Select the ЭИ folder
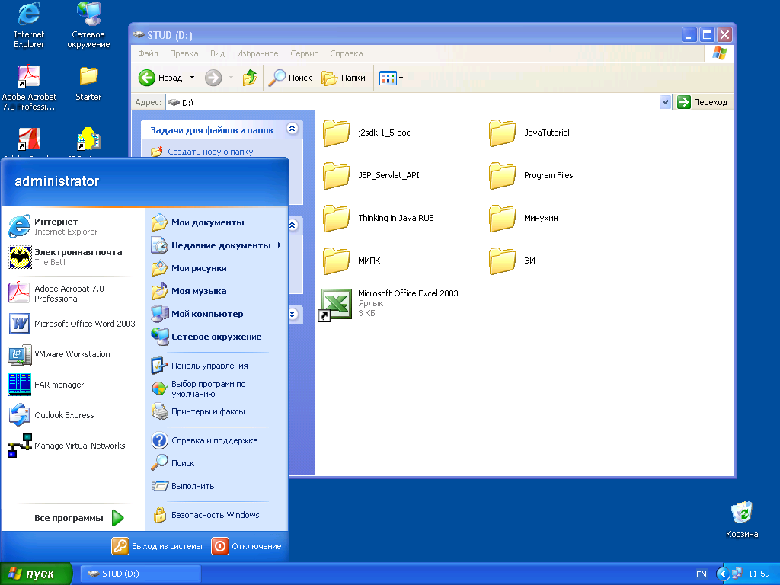Viewport: 780px width, 585px height. pyautogui.click(x=513, y=261)
